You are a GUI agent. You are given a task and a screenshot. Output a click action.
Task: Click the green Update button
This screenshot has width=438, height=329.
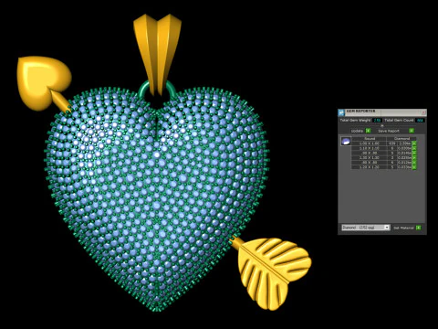pos(368,131)
